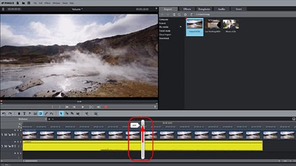Click the undo arrow in timeline toolbar
Viewport: 296px width, 166px height.
click(4, 113)
